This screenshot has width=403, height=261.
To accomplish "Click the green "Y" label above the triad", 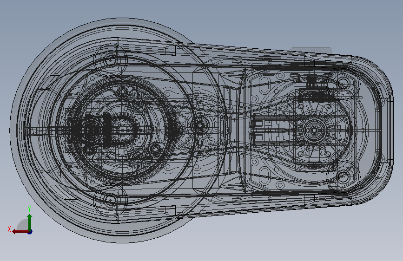I will 29,209.
